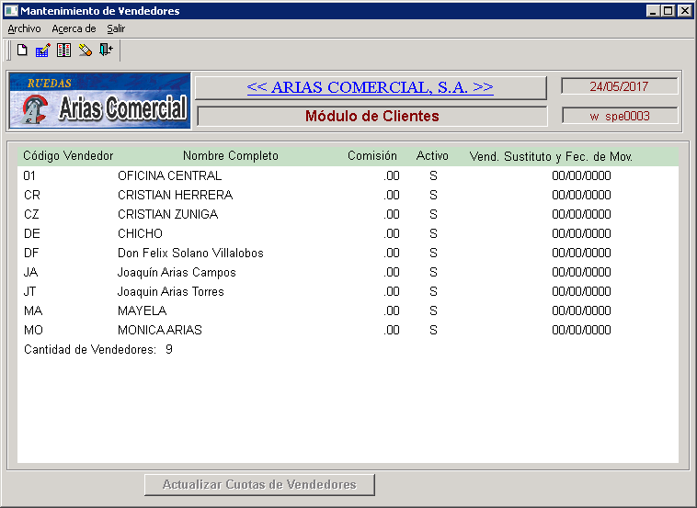Select vendor CHICHO

(348, 233)
